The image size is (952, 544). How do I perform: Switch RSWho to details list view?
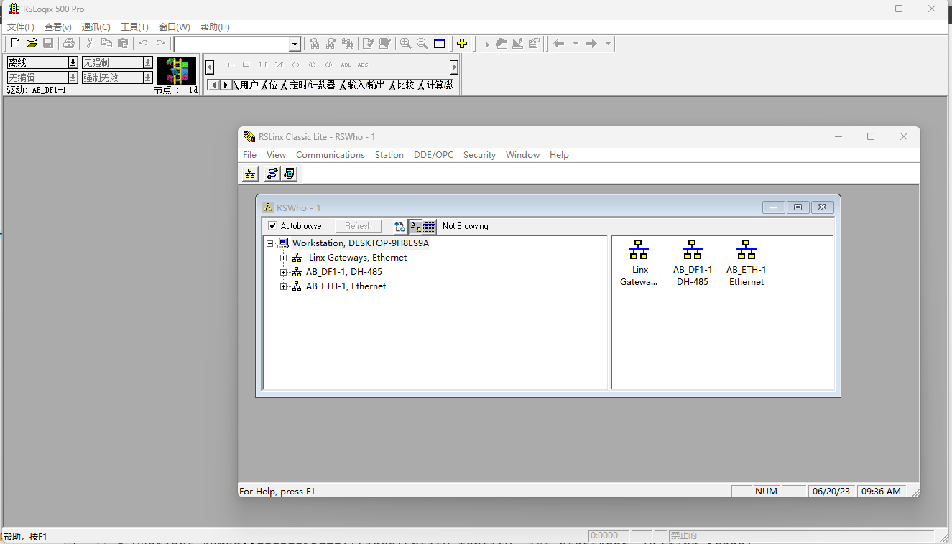click(x=429, y=226)
